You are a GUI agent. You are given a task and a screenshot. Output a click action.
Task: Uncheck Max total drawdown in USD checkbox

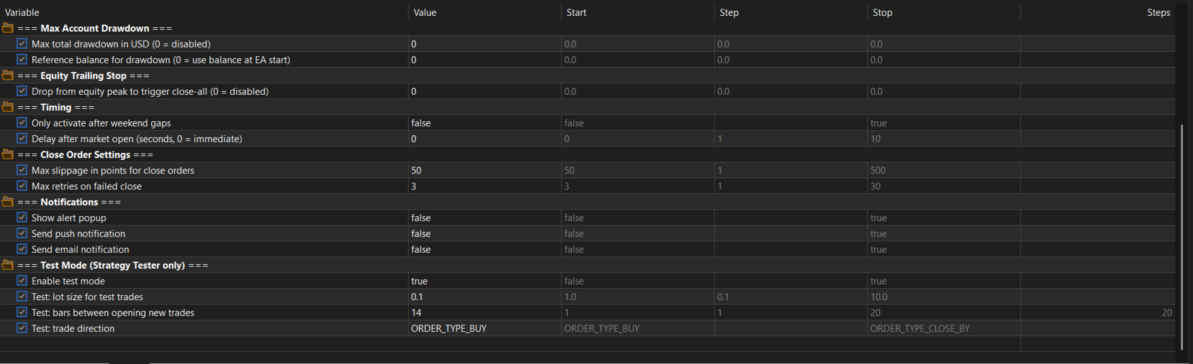click(x=22, y=44)
